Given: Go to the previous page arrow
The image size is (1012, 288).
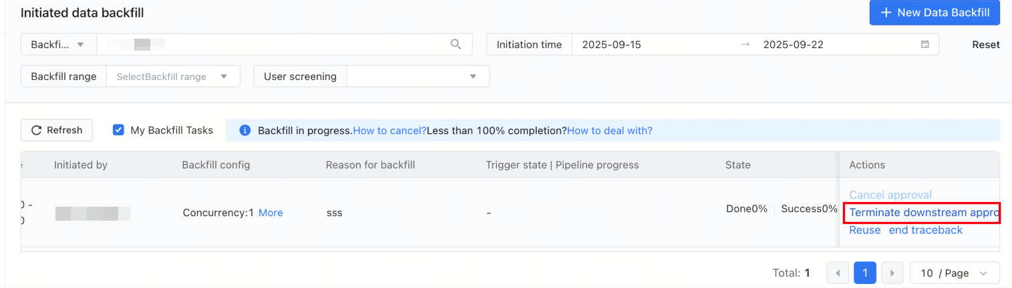Looking at the screenshot, I should coord(838,273).
